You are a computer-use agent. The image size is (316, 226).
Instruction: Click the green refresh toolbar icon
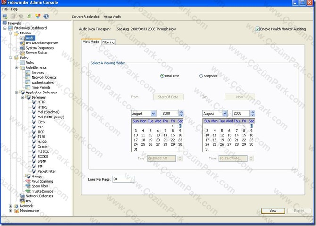pyautogui.click(x=29, y=17)
